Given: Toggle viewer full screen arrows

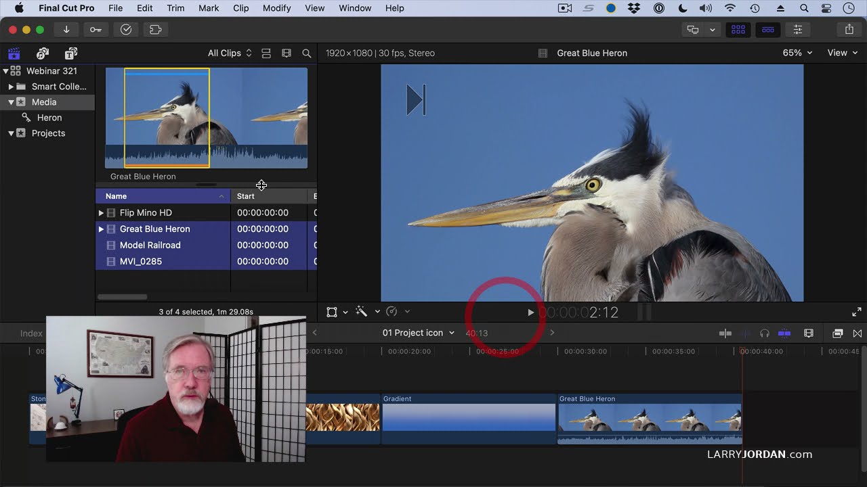Looking at the screenshot, I should tap(857, 312).
